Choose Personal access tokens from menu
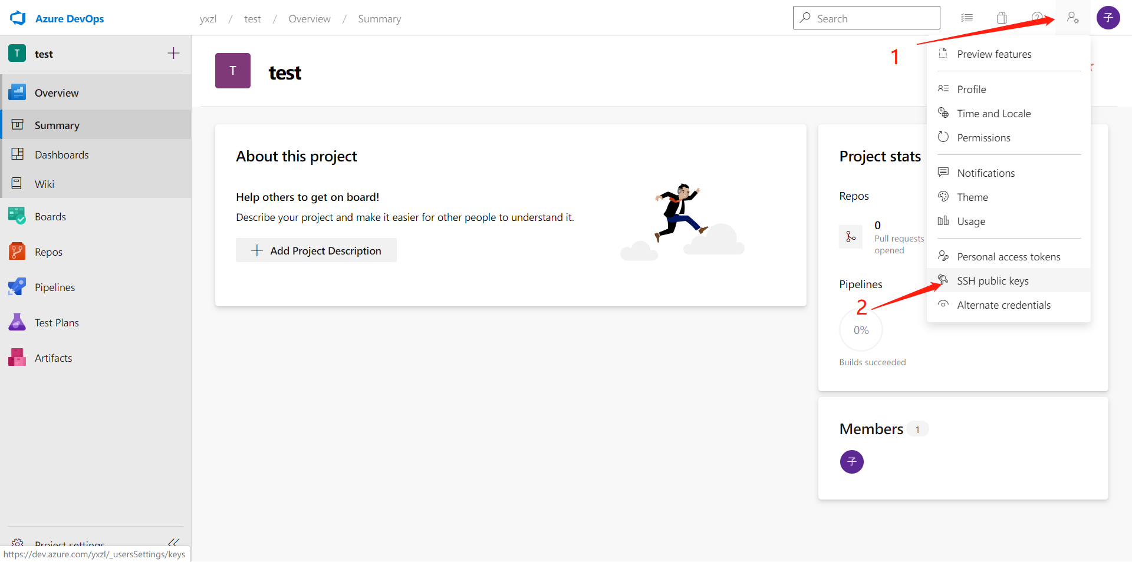 coord(1008,257)
